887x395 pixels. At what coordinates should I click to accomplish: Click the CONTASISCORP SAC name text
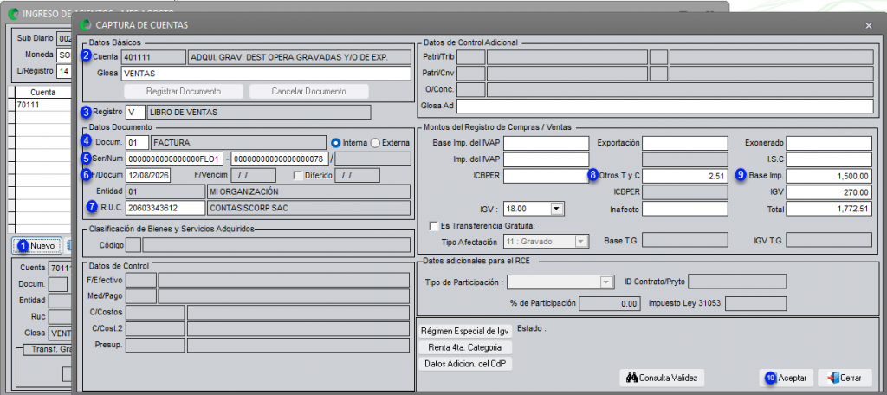point(249,208)
